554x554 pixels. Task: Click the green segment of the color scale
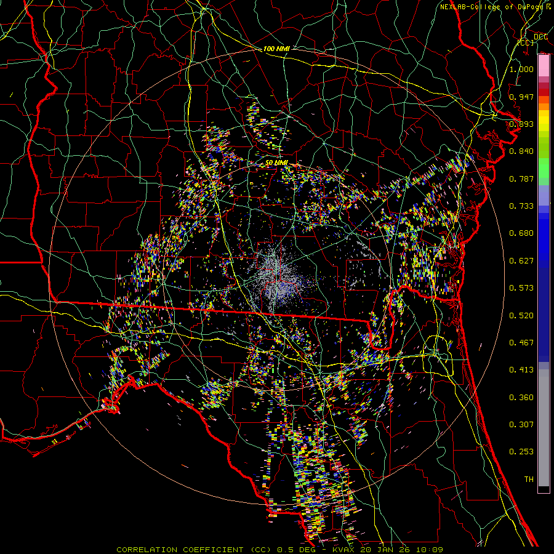[x=544, y=169]
